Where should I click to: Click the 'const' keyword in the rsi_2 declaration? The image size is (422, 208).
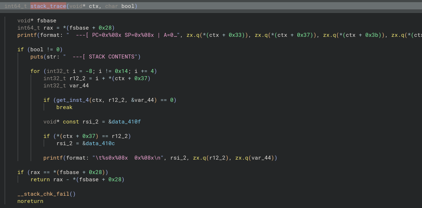71,122
